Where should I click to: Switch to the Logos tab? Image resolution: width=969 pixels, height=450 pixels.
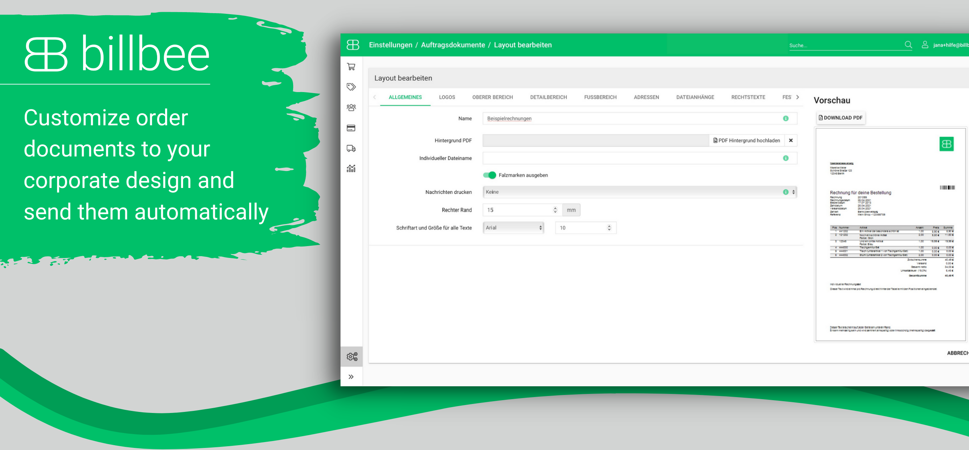[x=446, y=97]
